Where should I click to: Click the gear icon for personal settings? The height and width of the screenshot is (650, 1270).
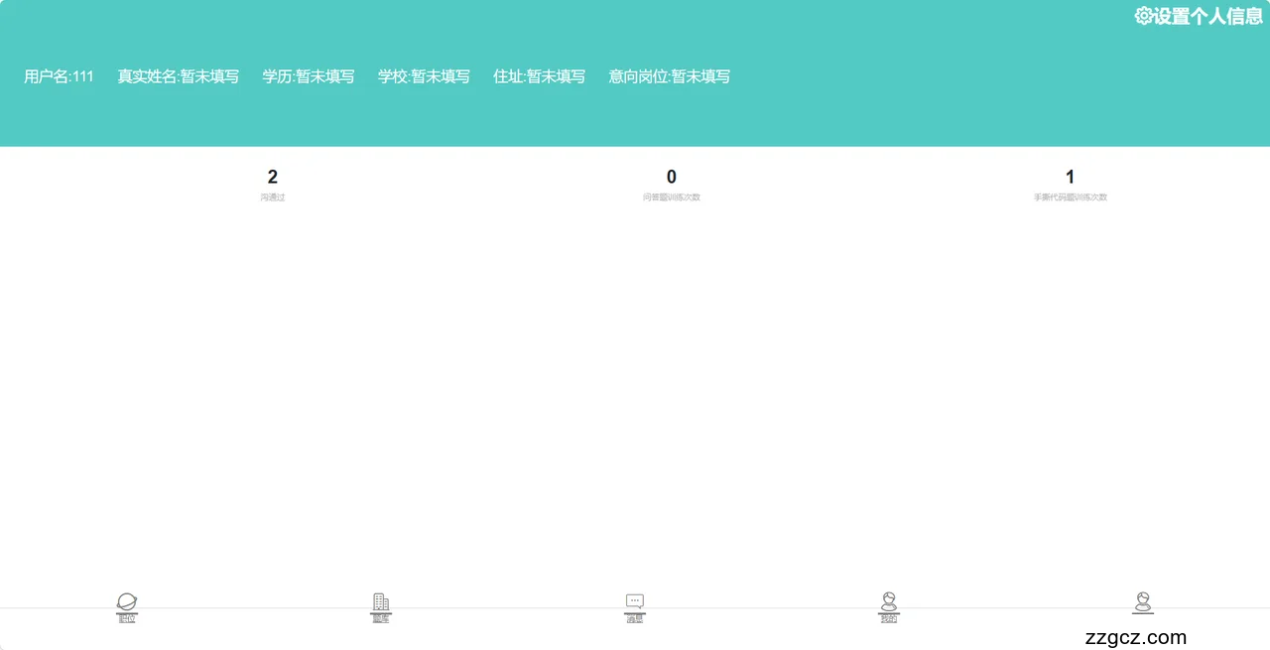1143,16
